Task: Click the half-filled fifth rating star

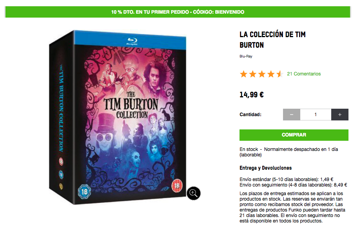Action: click(280, 74)
